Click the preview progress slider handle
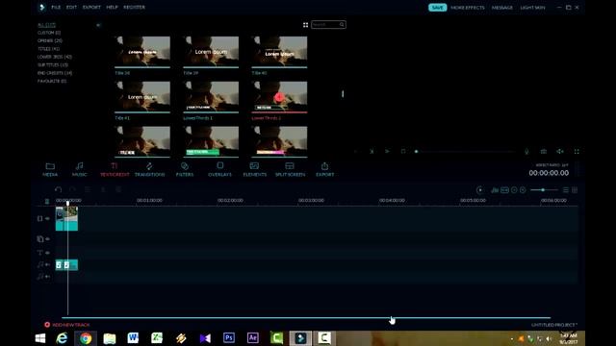This screenshot has width=616, height=346. pos(417,152)
